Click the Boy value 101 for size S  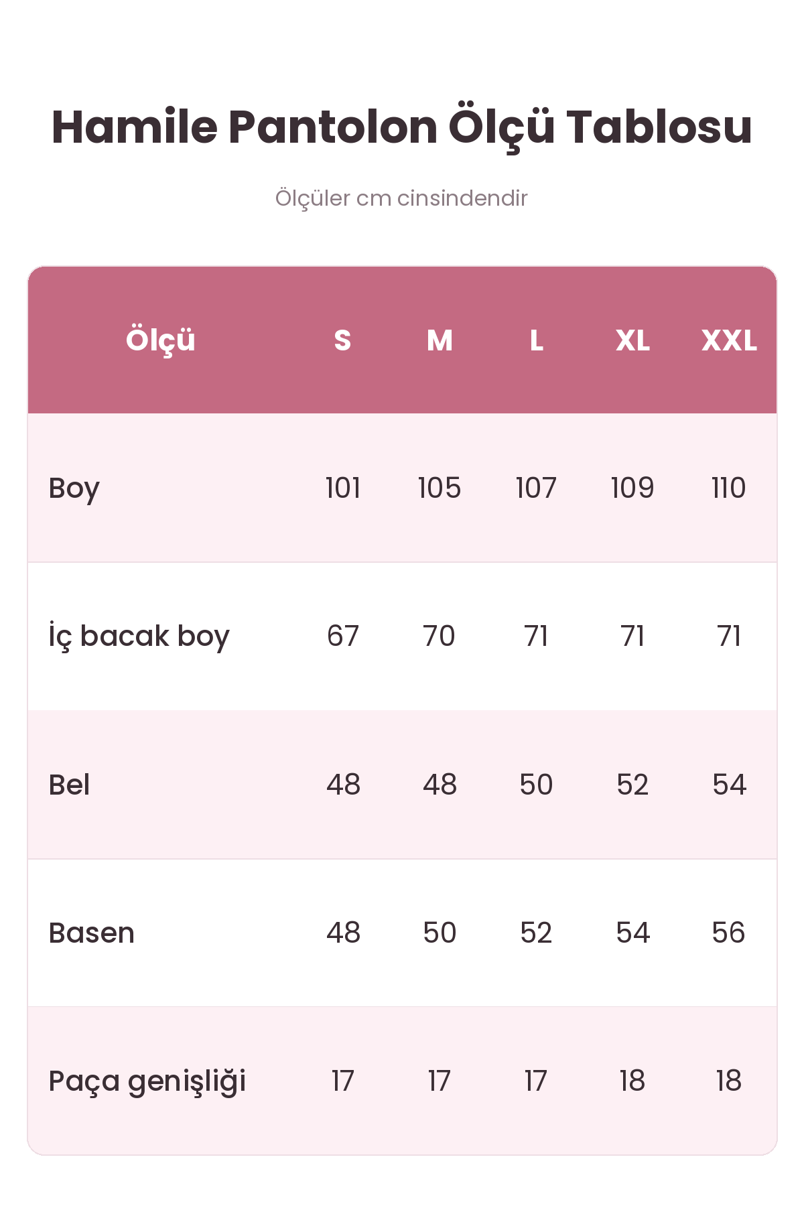click(343, 488)
